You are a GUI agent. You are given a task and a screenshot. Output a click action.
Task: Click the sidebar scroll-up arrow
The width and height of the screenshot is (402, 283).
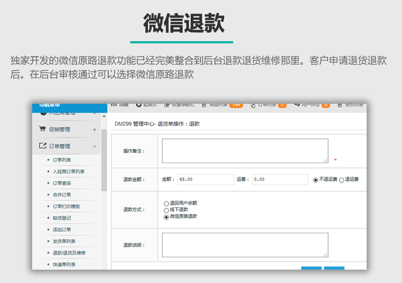[x=104, y=117]
